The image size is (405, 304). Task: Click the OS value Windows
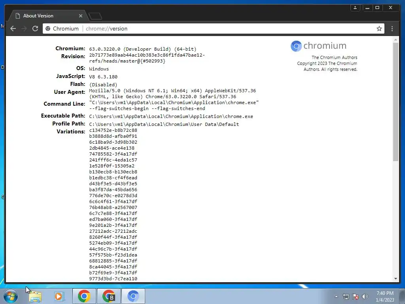point(99,69)
